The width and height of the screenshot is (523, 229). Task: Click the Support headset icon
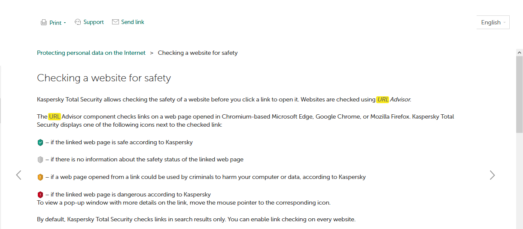coord(78,22)
